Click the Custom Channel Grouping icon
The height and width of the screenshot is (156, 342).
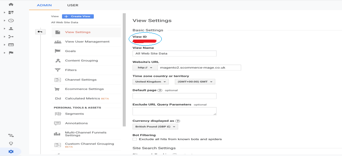58,145
